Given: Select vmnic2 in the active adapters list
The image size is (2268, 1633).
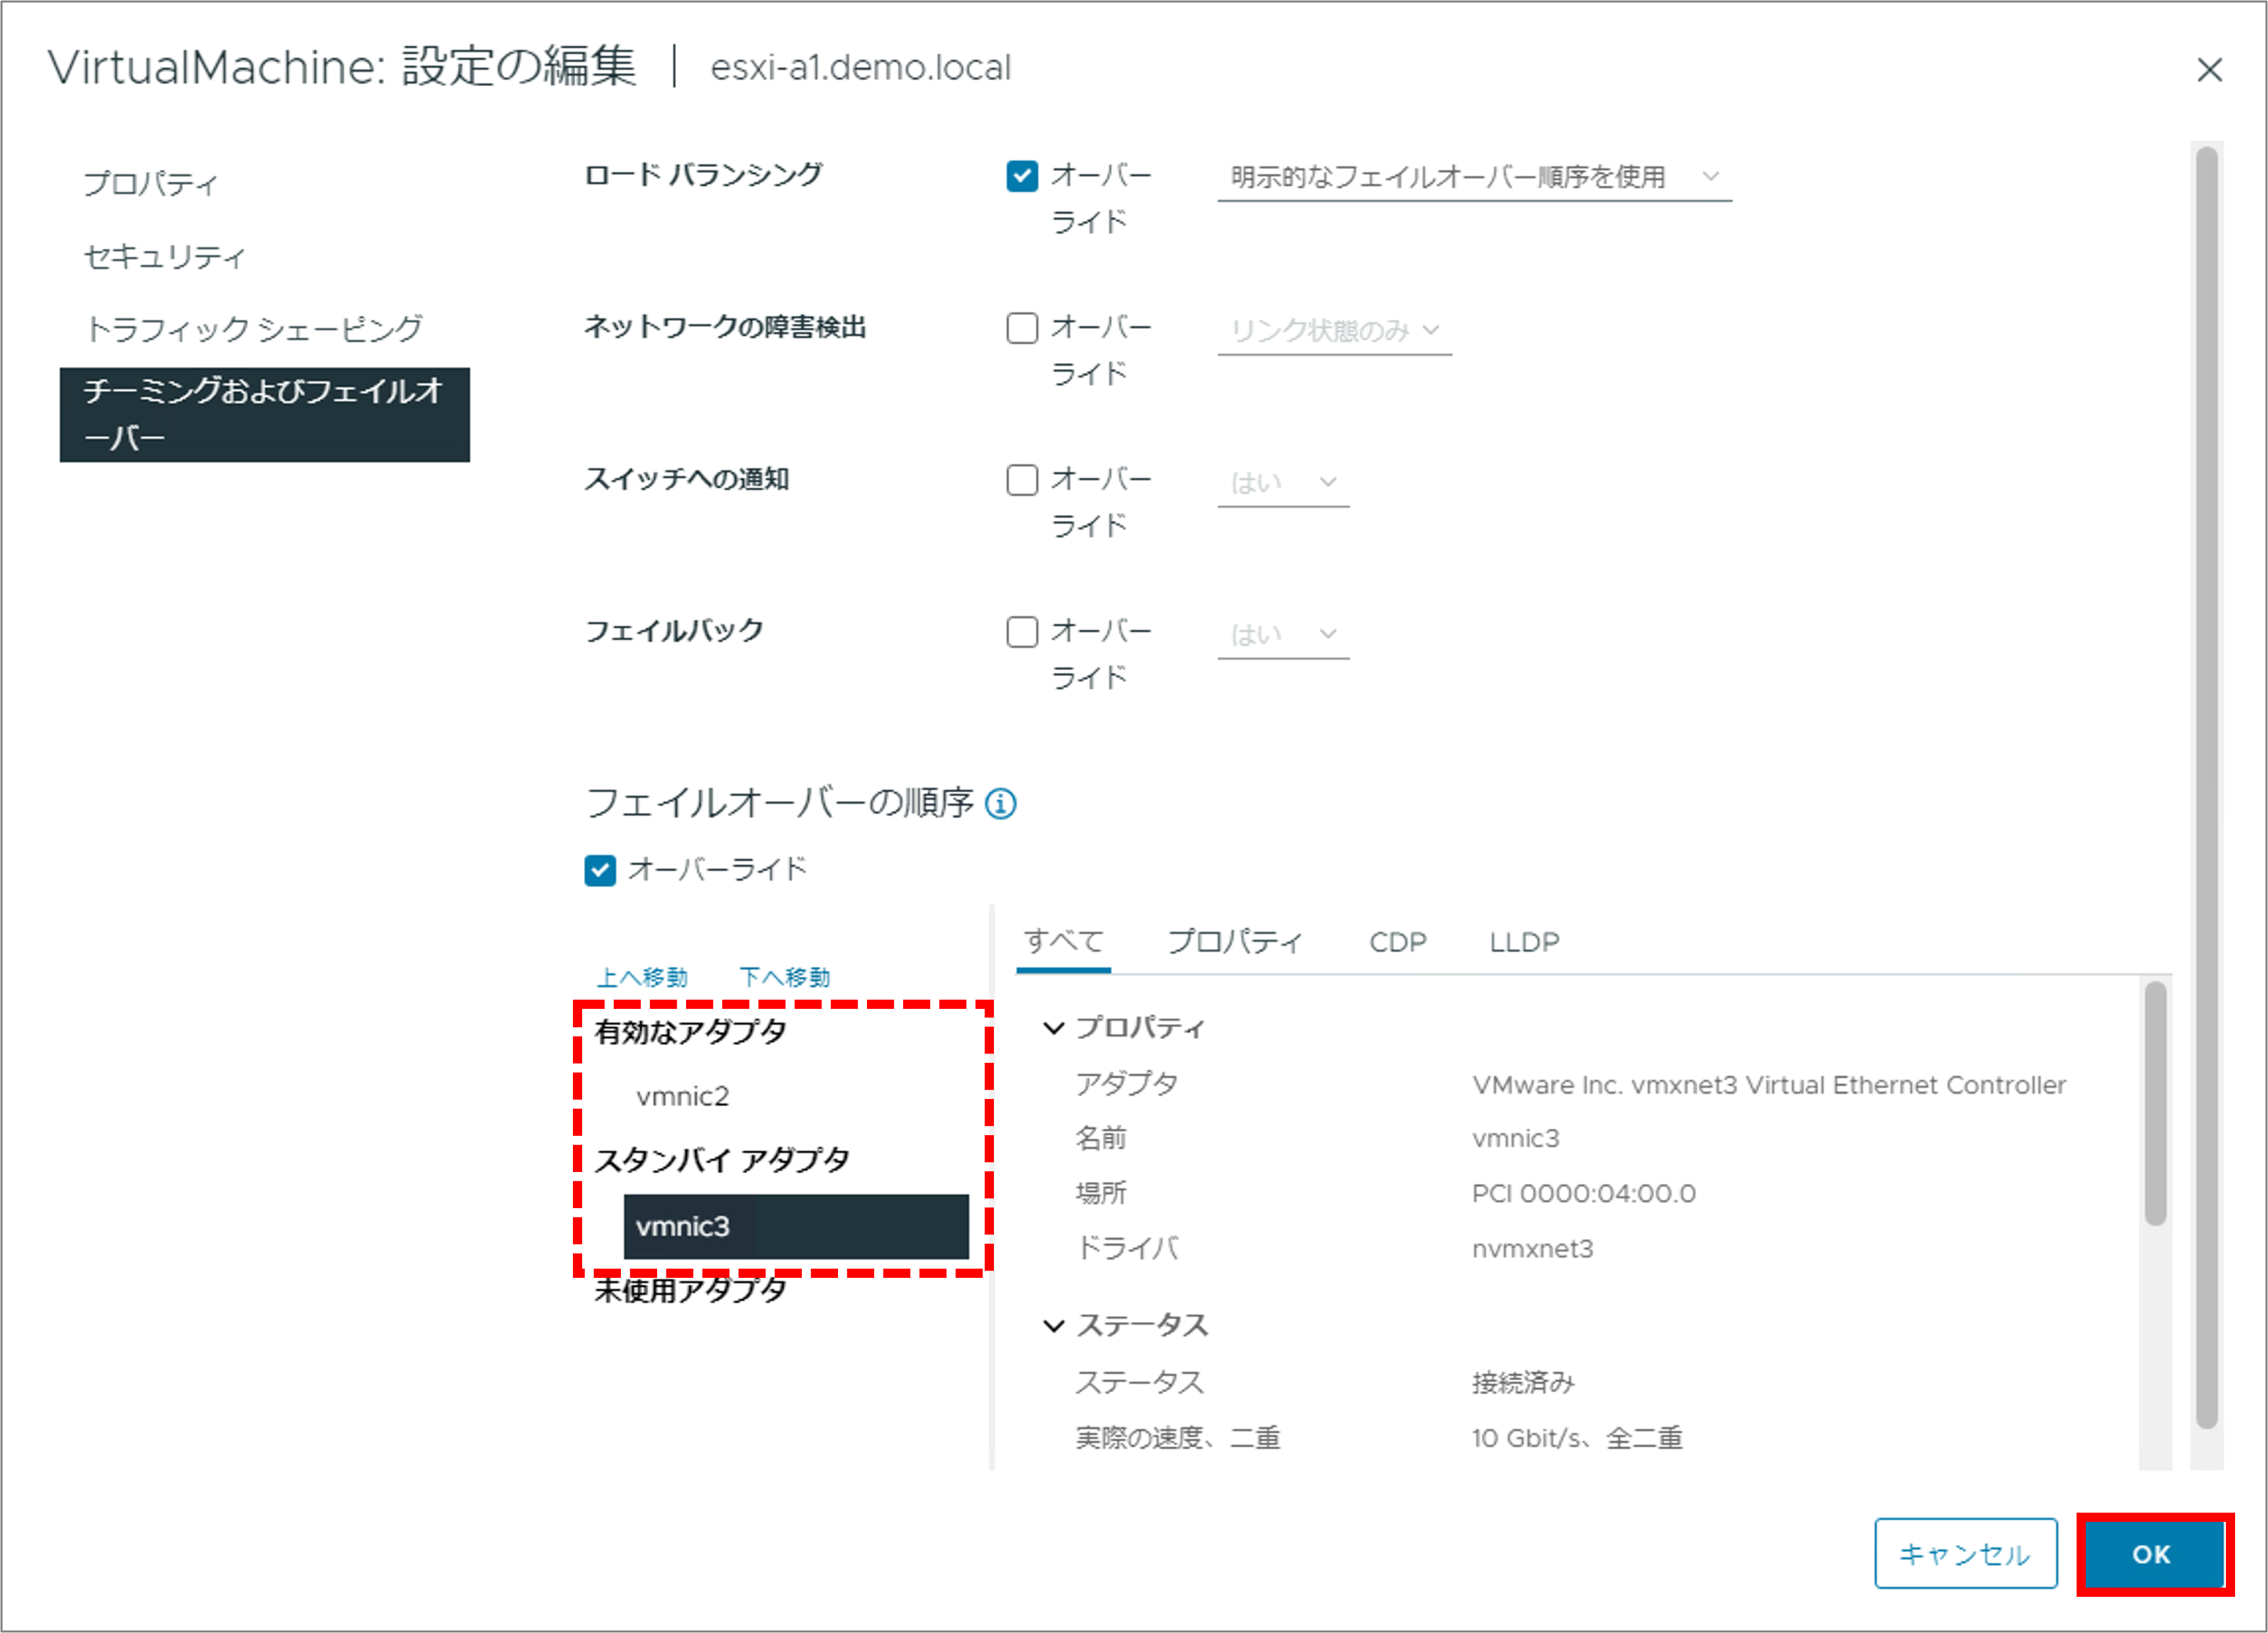Looking at the screenshot, I should (683, 1096).
